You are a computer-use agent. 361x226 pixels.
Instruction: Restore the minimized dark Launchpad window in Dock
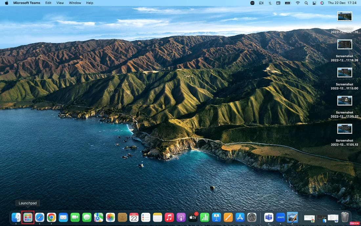pyautogui.click(x=322, y=218)
